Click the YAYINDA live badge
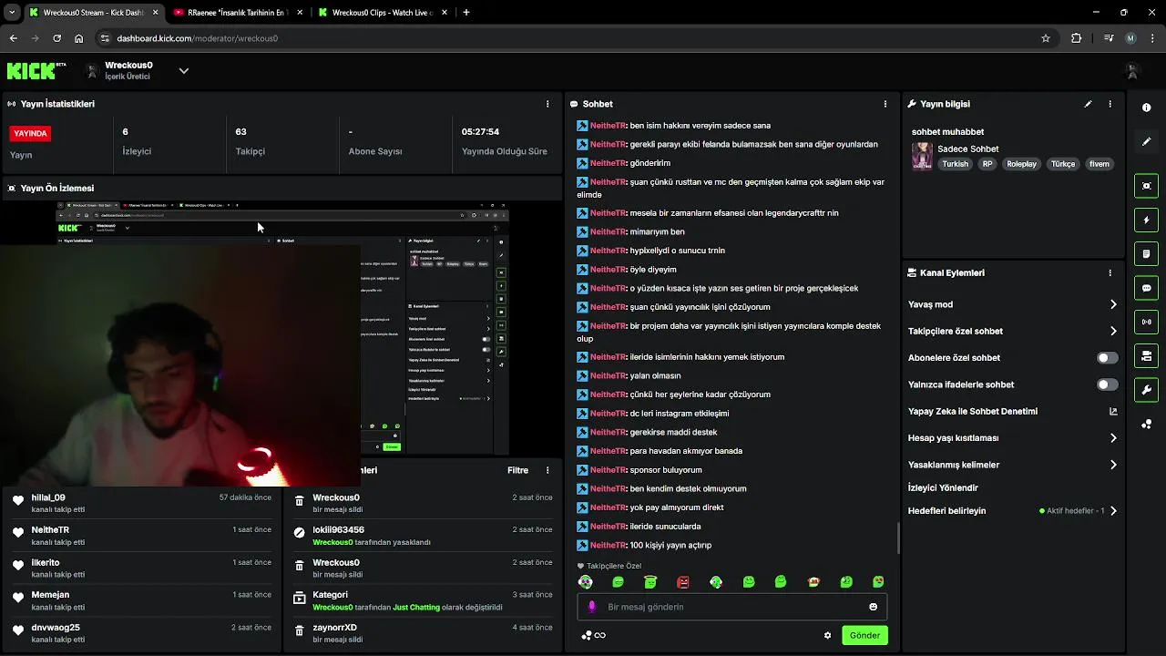Viewport: 1166px width, 656px height. [30, 133]
